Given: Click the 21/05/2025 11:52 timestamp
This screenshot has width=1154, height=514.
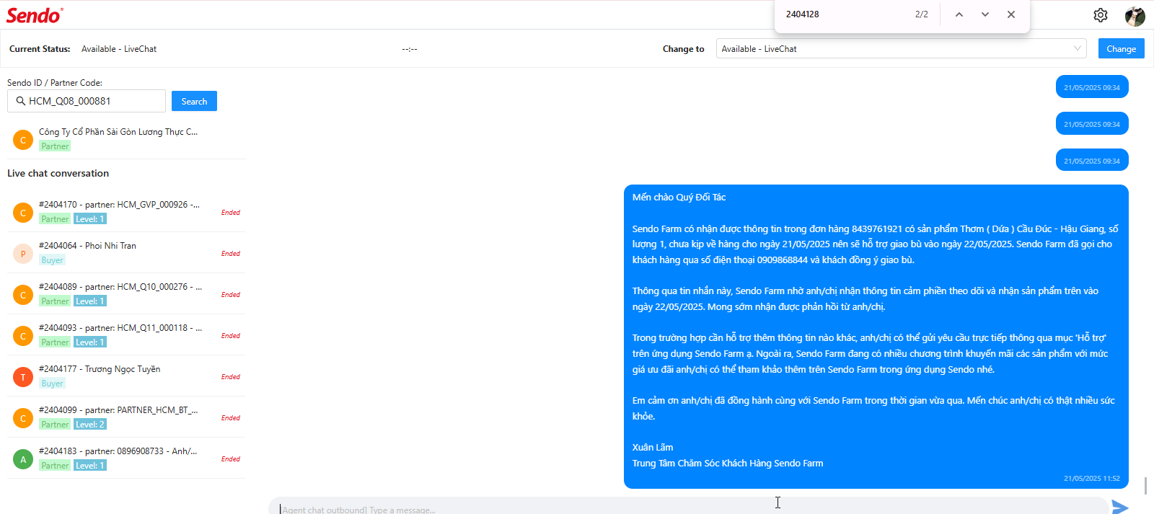Looking at the screenshot, I should 1092,478.
